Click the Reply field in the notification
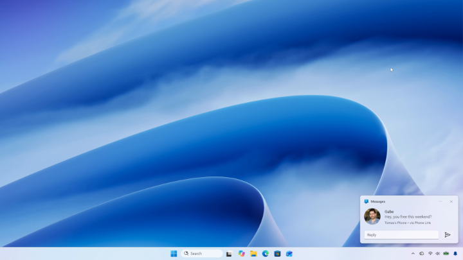This screenshot has height=260, width=463. (x=401, y=235)
